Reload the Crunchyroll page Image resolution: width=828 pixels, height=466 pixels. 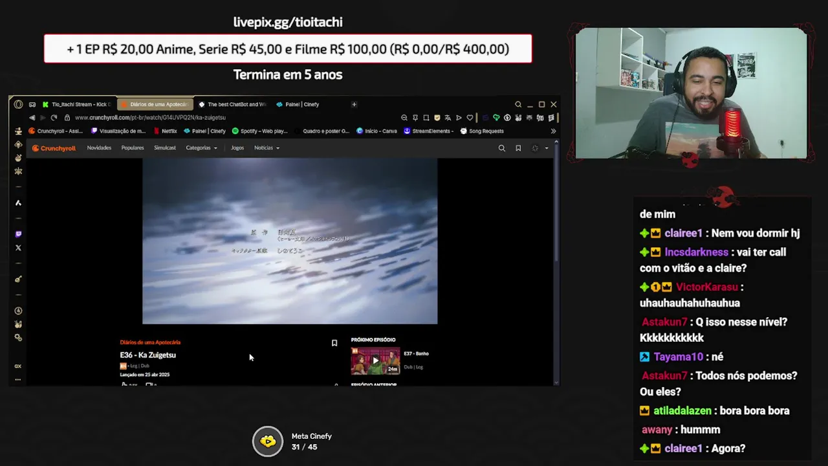coord(54,118)
